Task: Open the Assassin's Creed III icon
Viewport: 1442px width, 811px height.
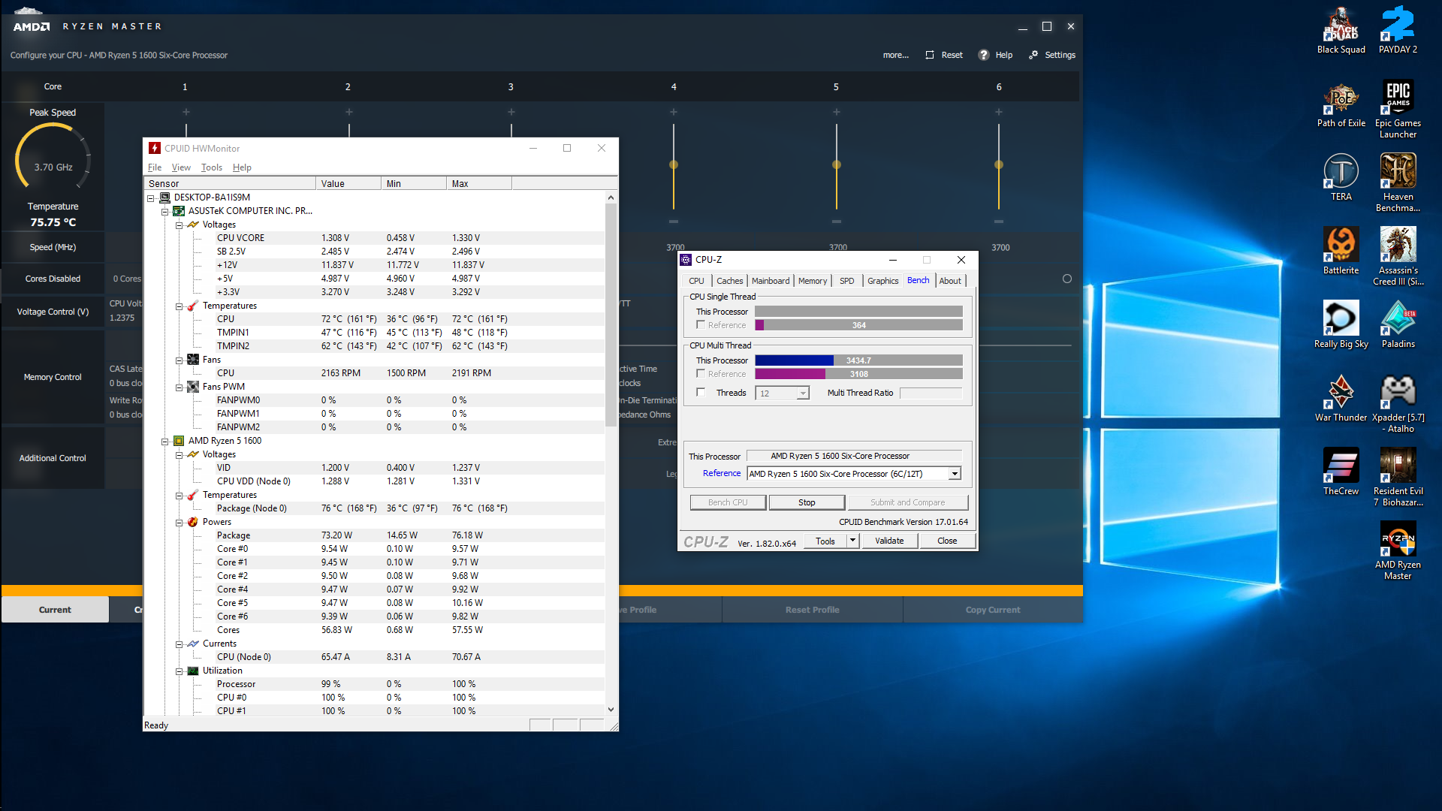Action: [x=1398, y=257]
